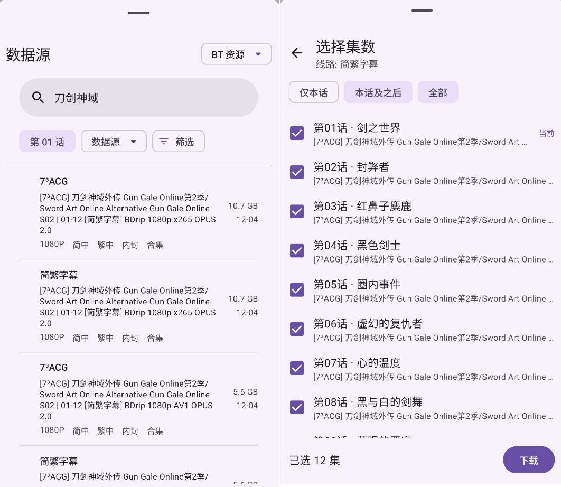The width and height of the screenshot is (561, 487).
Task: Open the first 7³ACG 10.7 GB result
Action: point(138,213)
